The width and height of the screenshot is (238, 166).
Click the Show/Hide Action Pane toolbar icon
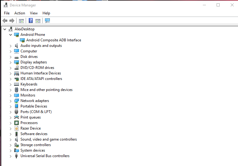tap(38, 21)
